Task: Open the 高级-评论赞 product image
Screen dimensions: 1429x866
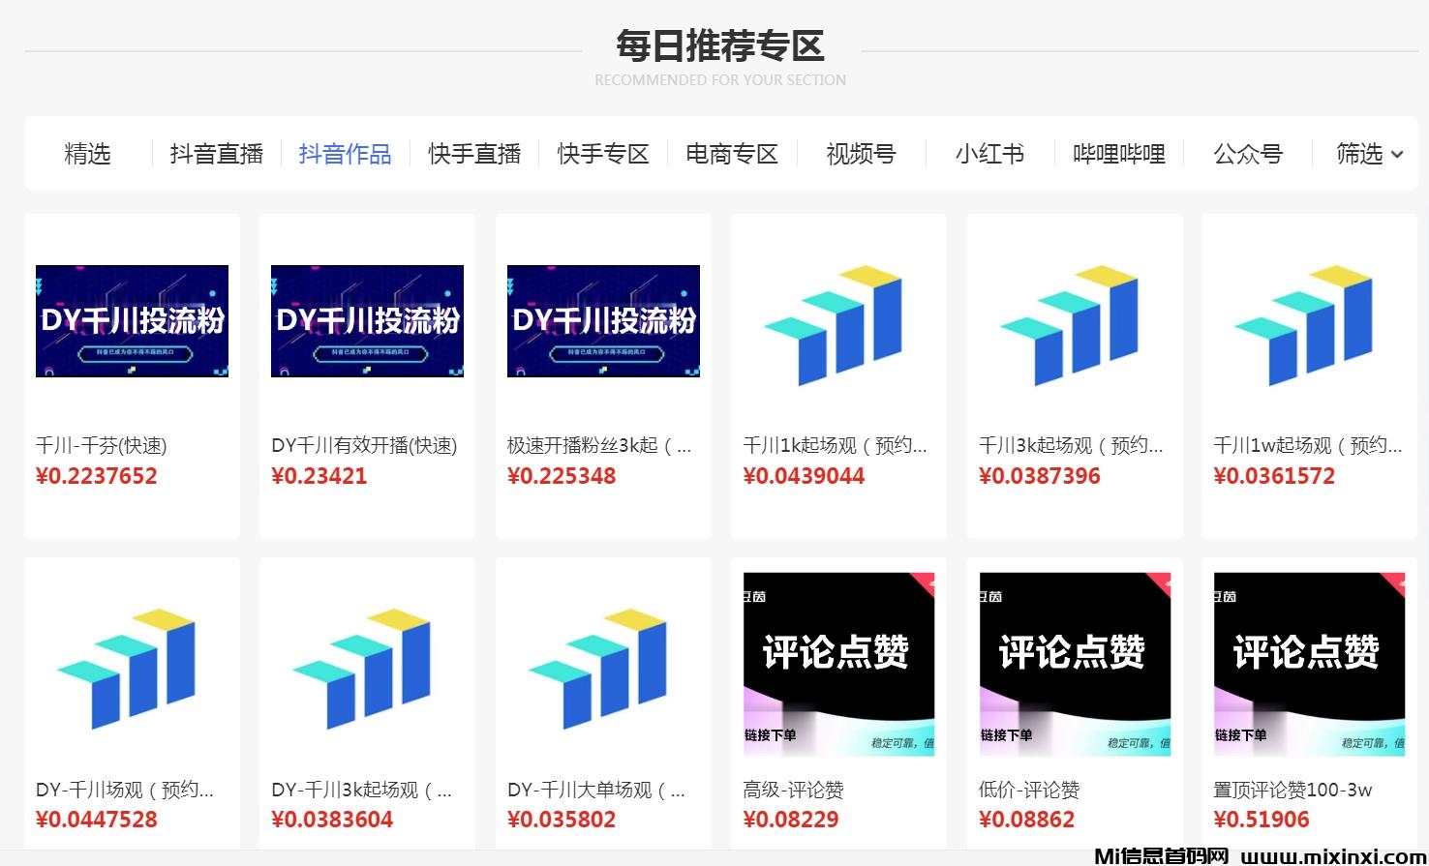Action: pyautogui.click(x=838, y=664)
